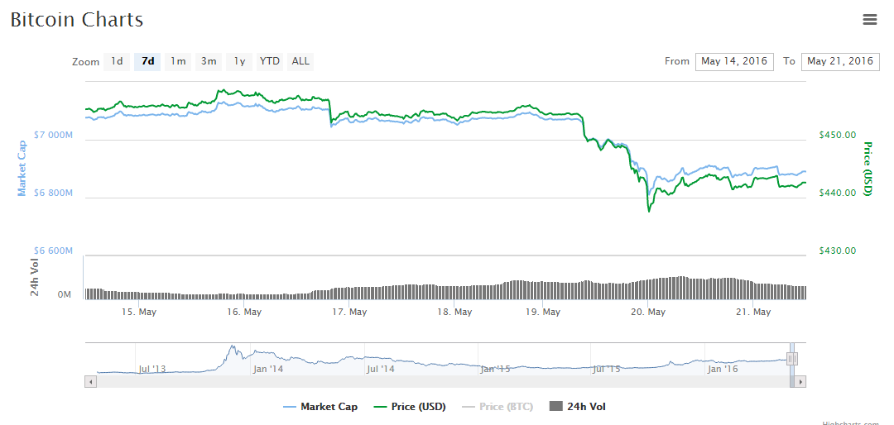Image resolution: width=894 pixels, height=425 pixels.
Task: Open the chart context hamburger menu
Action: (869, 20)
